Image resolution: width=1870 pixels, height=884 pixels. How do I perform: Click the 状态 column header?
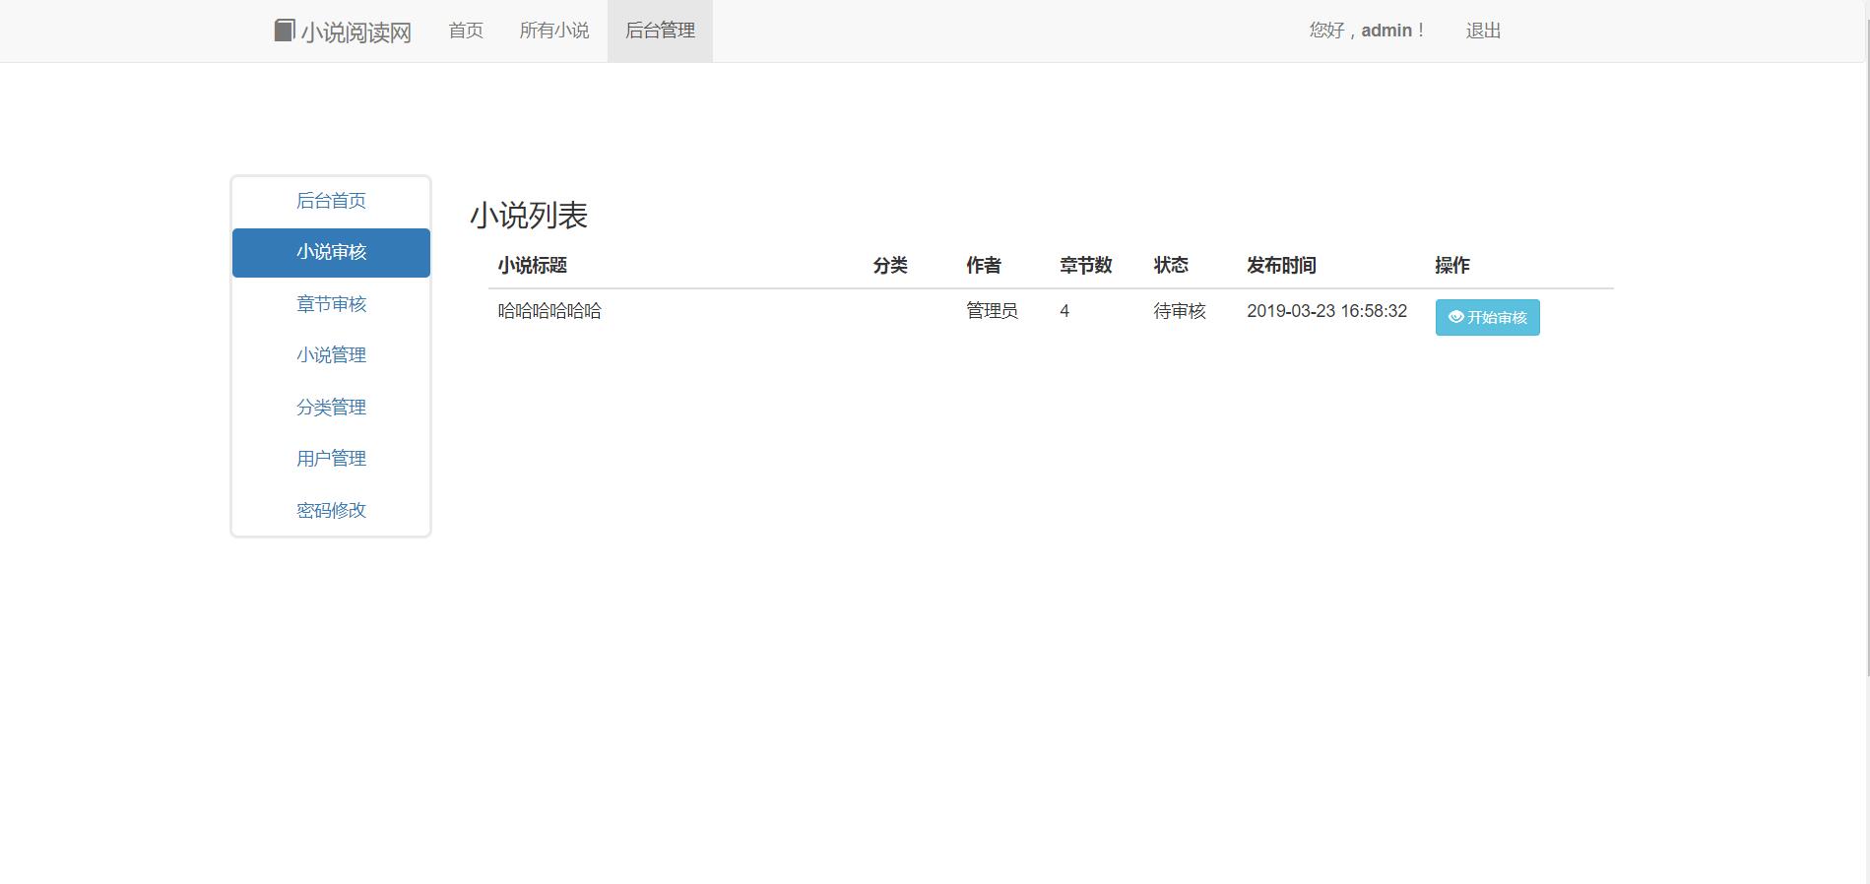tap(1171, 266)
